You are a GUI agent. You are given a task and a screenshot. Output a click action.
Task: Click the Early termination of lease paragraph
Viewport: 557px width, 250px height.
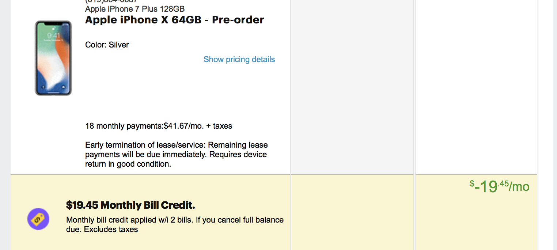coord(177,155)
